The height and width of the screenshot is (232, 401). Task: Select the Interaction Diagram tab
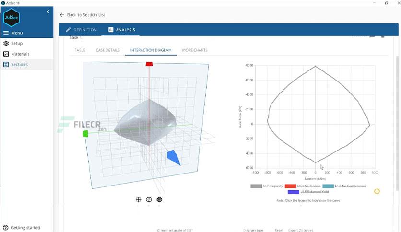click(151, 50)
